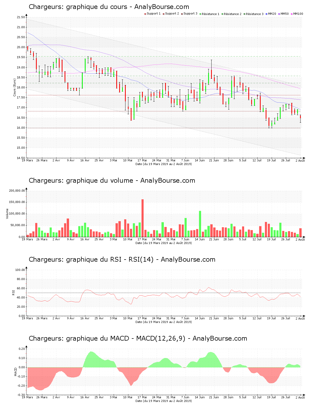The width and height of the screenshot is (315, 408).
Task: Click the 'Cours (Euro)' axis label
Action: tap(15, 88)
